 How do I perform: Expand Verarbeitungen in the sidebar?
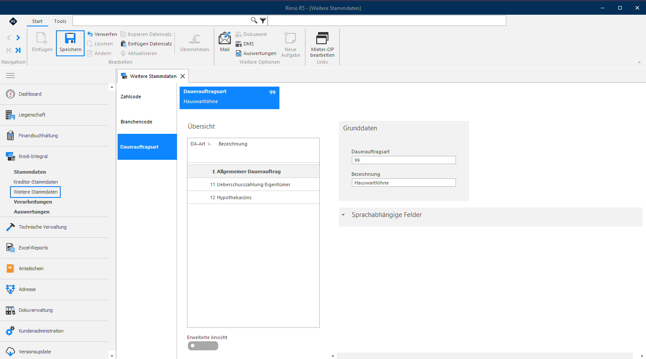coord(33,202)
